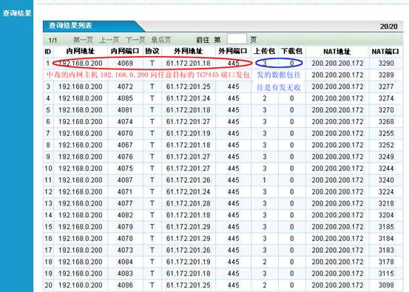Click the 外网端口 column header
The image size is (409, 292).
pos(233,51)
